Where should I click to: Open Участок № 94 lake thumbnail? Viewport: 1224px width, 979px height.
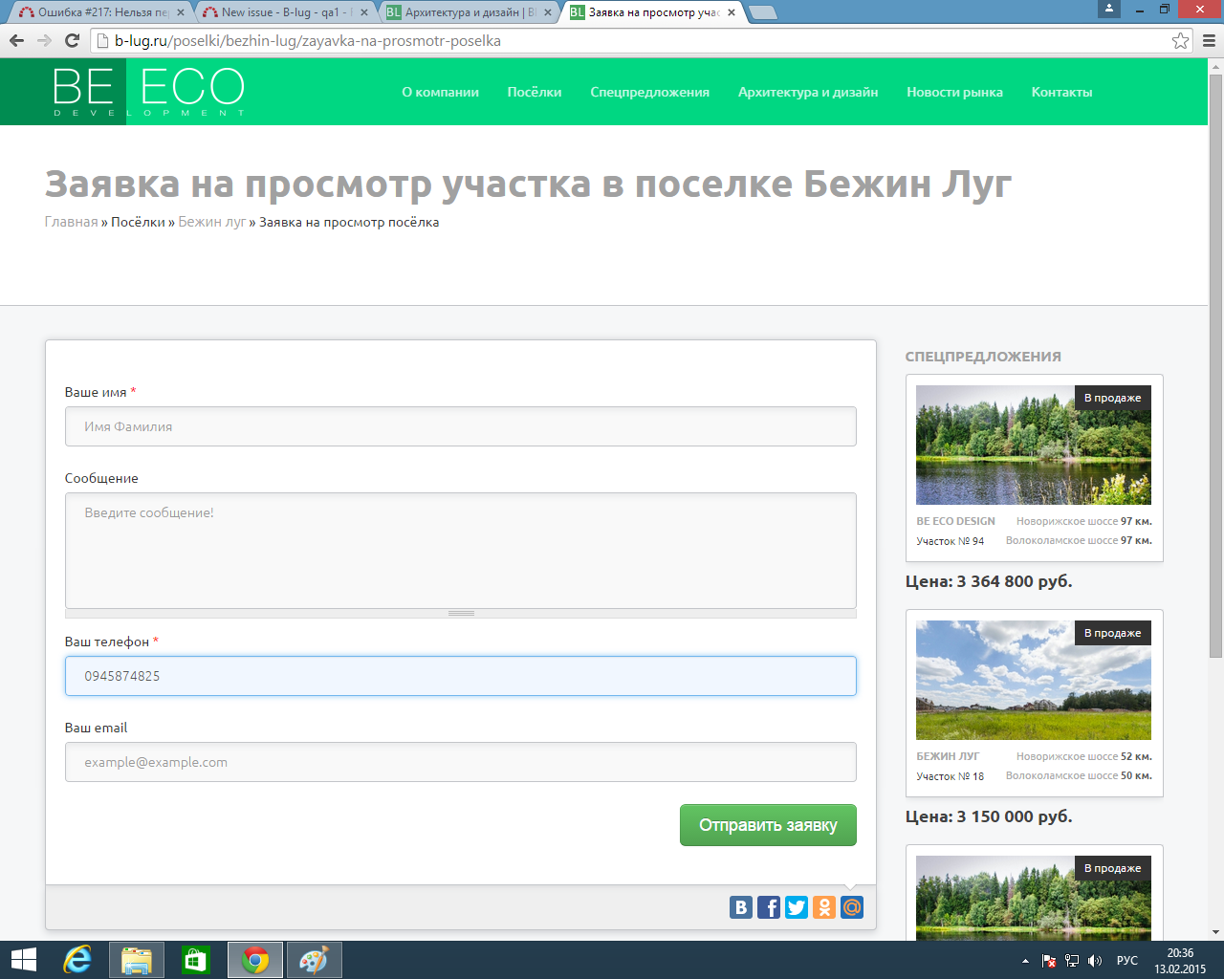tap(1033, 445)
